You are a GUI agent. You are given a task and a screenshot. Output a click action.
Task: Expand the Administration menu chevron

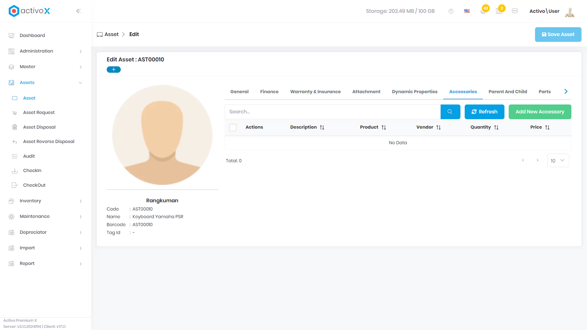tap(81, 51)
